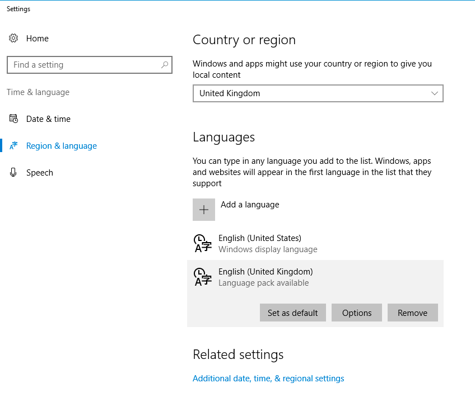The image size is (475, 402).
Task: Click the English (United States) language icon
Action: (202, 243)
